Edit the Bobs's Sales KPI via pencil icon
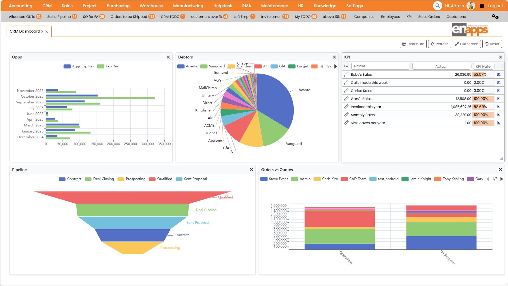This screenshot has width=508, height=286. coord(346,74)
